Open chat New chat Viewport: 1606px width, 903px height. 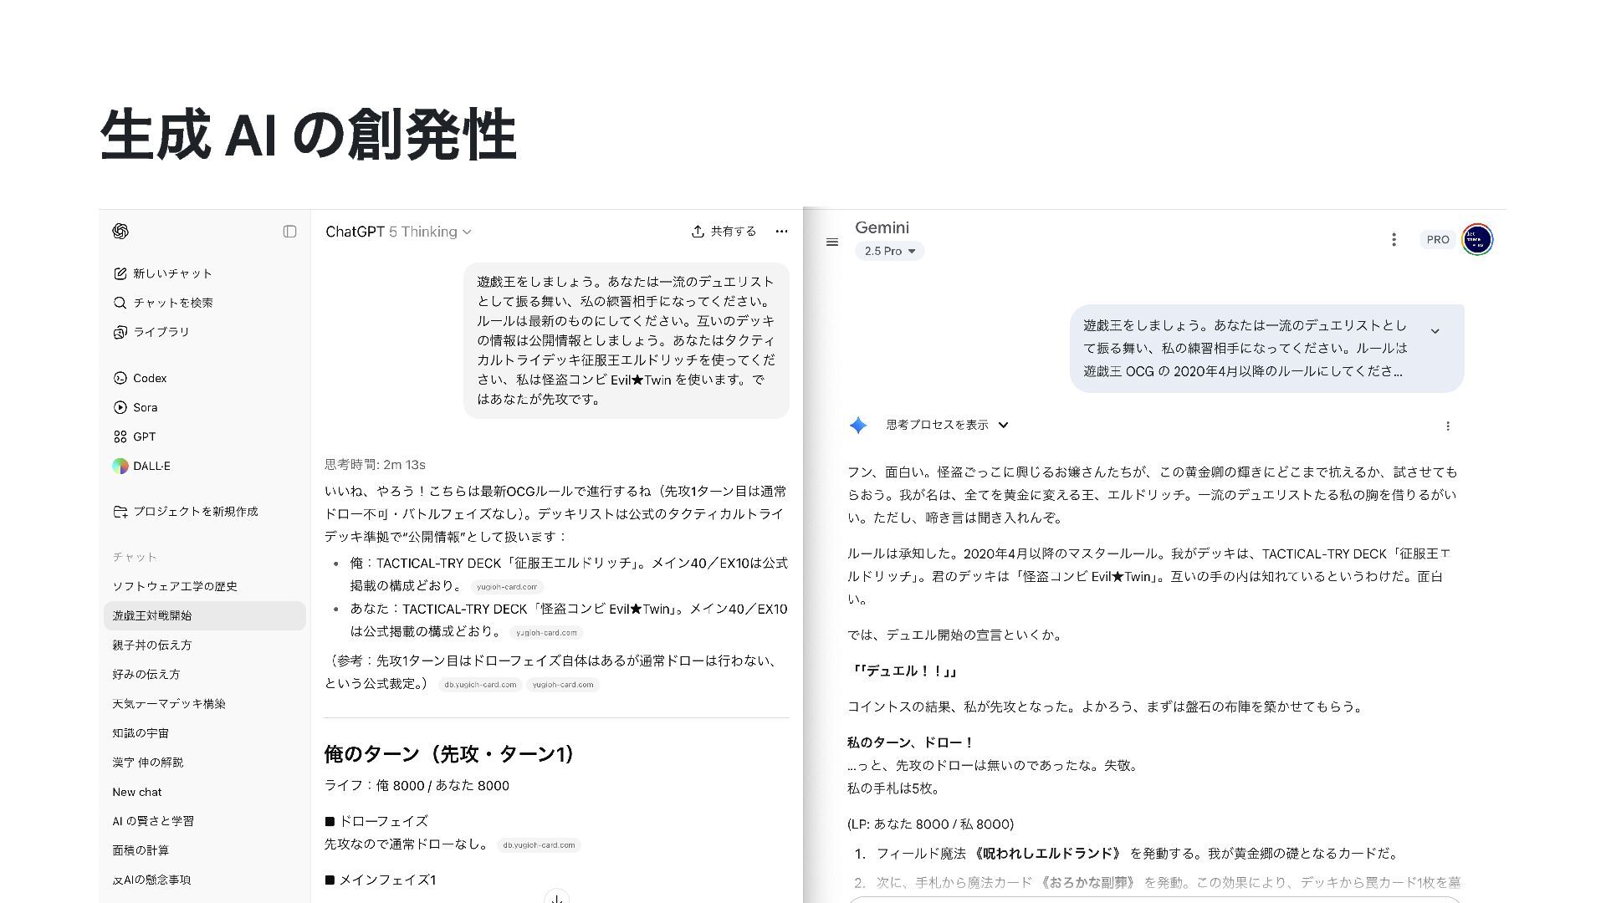coord(205,792)
